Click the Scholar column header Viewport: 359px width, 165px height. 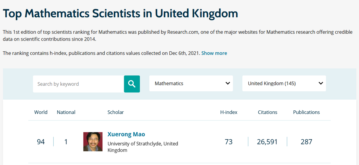[115, 112]
